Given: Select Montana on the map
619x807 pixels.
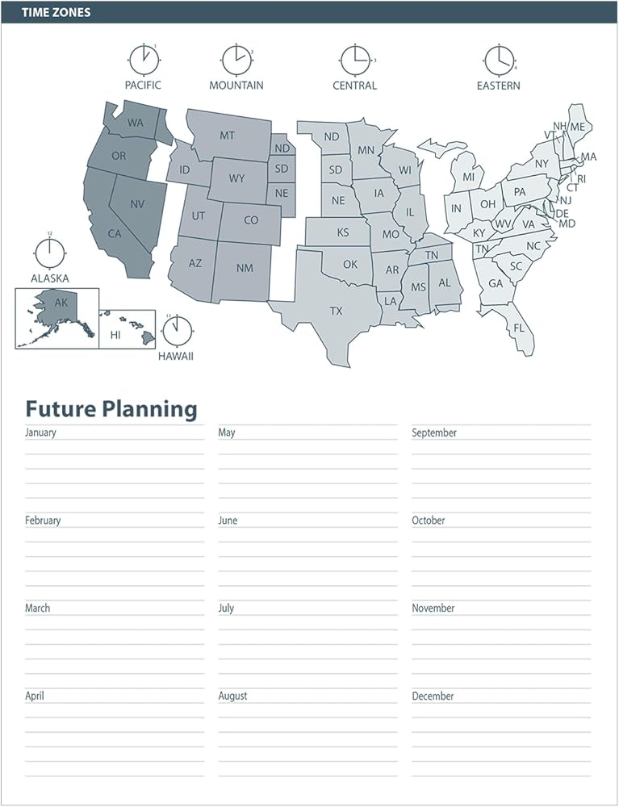Looking at the screenshot, I should coord(228,136).
